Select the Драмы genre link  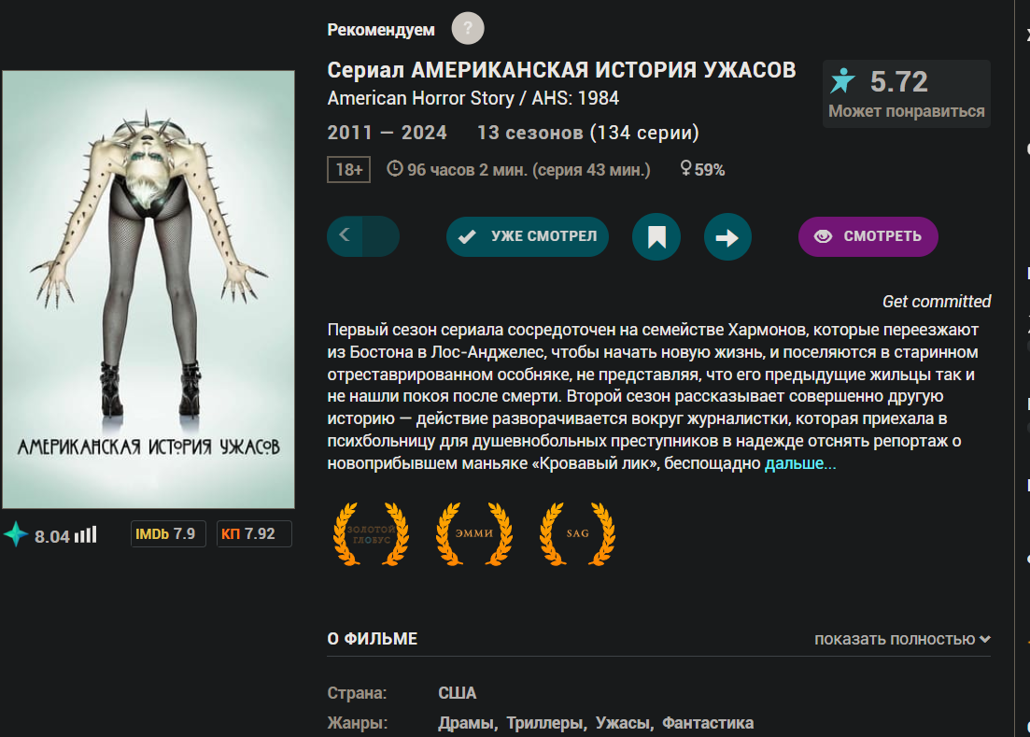(x=466, y=723)
